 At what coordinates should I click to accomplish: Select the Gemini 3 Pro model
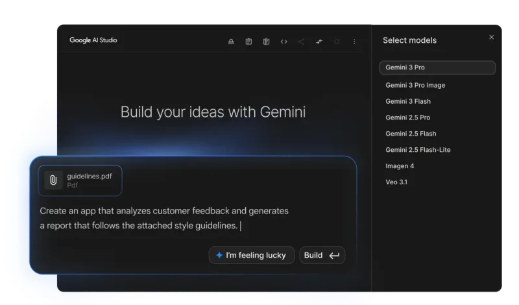pyautogui.click(x=437, y=67)
